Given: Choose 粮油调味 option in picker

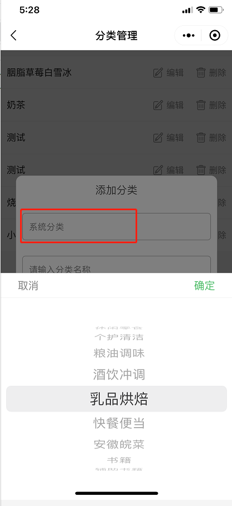Looking at the screenshot, I should pos(119,353).
